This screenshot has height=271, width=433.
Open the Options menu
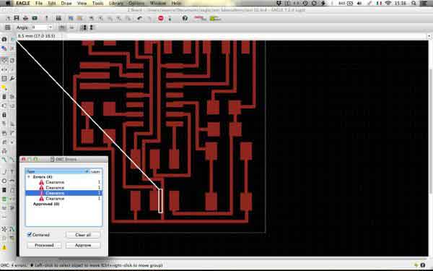coord(136,3)
